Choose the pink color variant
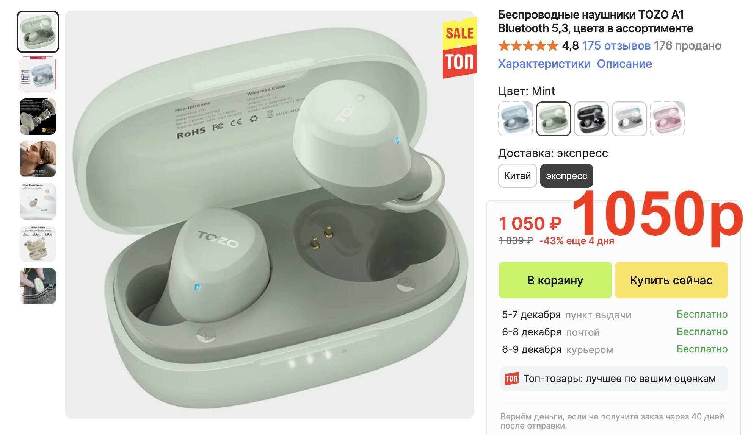This screenshot has width=748, height=435. 667,119
